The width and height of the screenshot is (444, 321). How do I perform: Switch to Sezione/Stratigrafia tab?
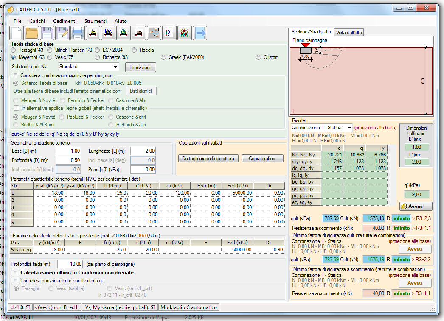tap(311, 32)
